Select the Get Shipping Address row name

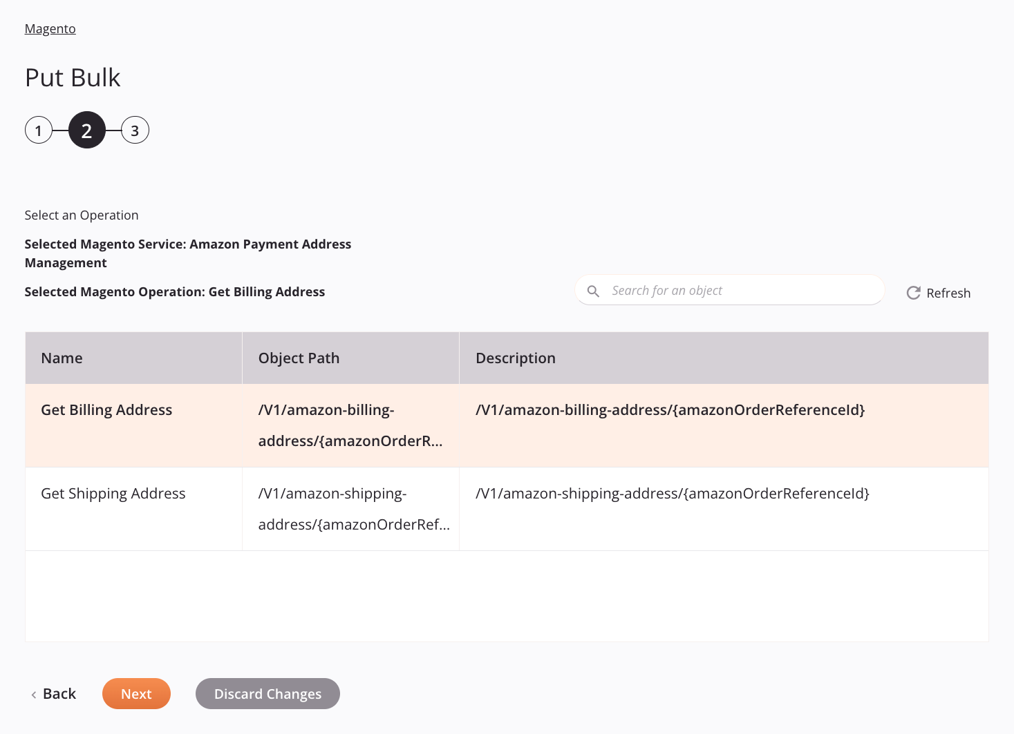point(113,494)
